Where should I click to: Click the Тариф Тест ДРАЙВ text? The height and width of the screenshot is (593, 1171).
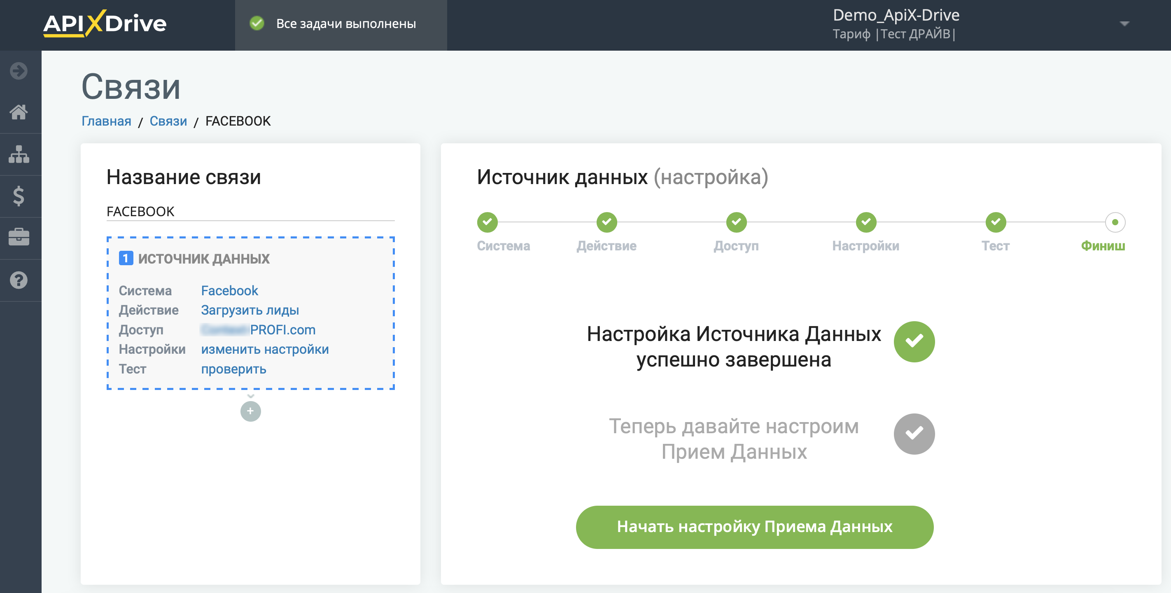[894, 34]
